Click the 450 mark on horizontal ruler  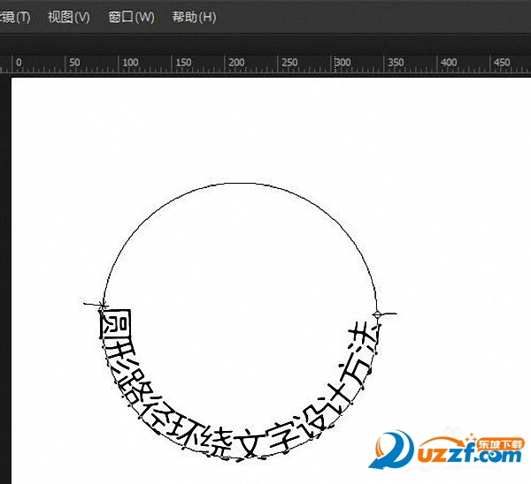click(x=500, y=64)
